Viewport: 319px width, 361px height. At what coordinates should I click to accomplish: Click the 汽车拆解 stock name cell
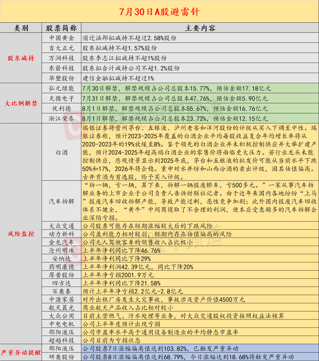pyautogui.click(x=61, y=201)
